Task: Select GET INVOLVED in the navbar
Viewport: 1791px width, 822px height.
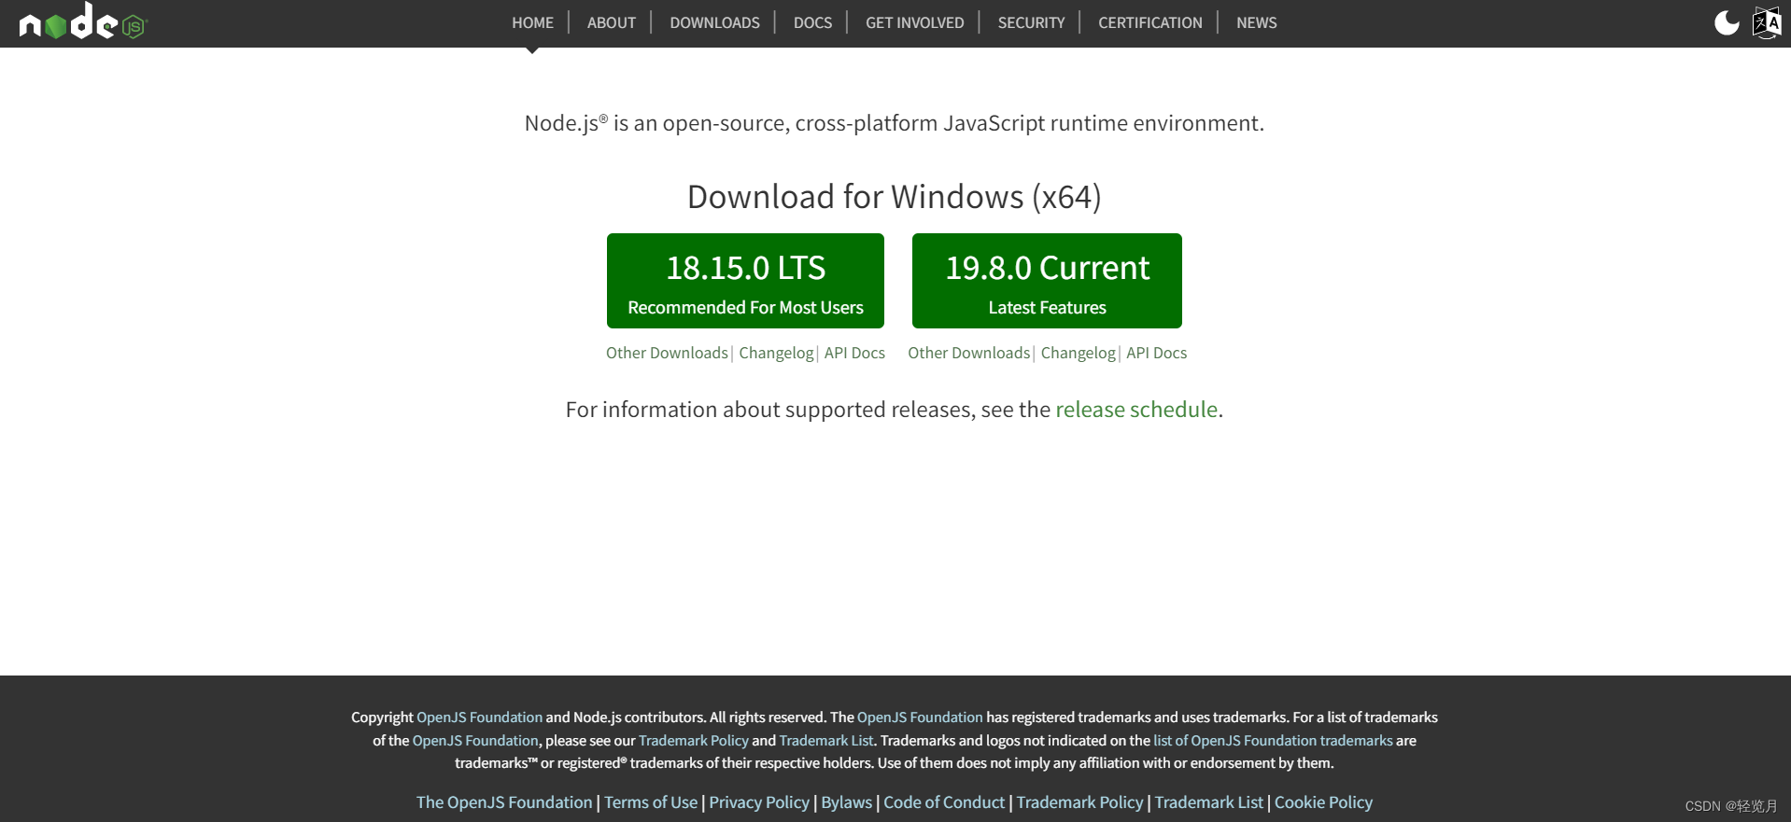Action: point(914,22)
